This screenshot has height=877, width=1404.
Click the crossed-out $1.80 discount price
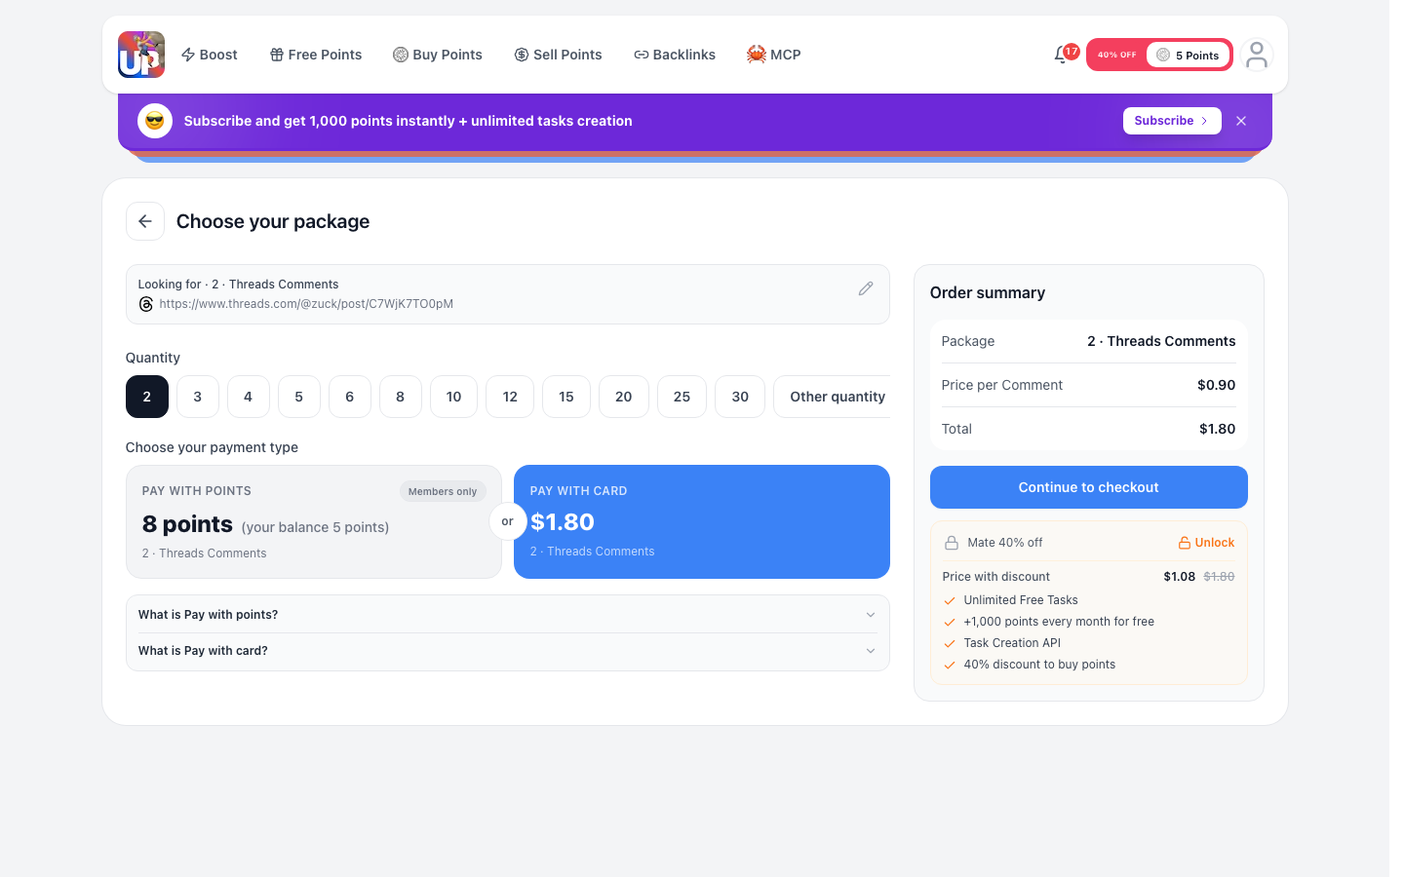(1219, 577)
